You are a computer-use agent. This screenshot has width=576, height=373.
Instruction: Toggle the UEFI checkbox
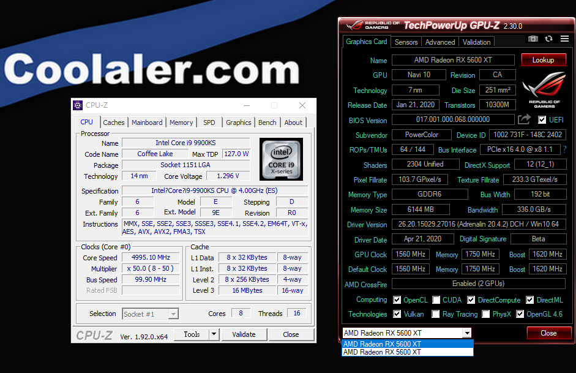point(542,120)
